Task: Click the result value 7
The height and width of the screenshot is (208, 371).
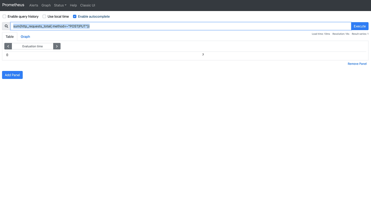Action: pos(203,55)
